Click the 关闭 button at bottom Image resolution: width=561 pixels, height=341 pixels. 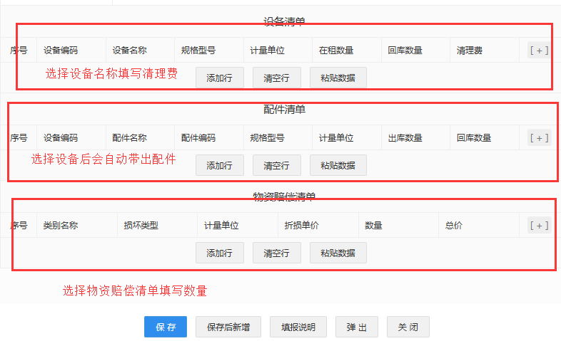tap(408, 327)
